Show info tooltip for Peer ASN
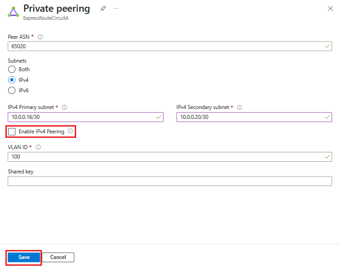Image resolution: width=341 pixels, height=268 pixels. pyautogui.click(x=40, y=36)
